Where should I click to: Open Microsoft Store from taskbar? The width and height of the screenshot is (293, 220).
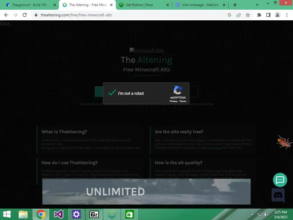(130, 214)
